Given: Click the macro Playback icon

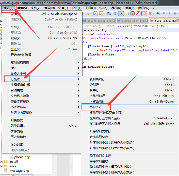Looking at the screenshot, I should coord(169,13).
